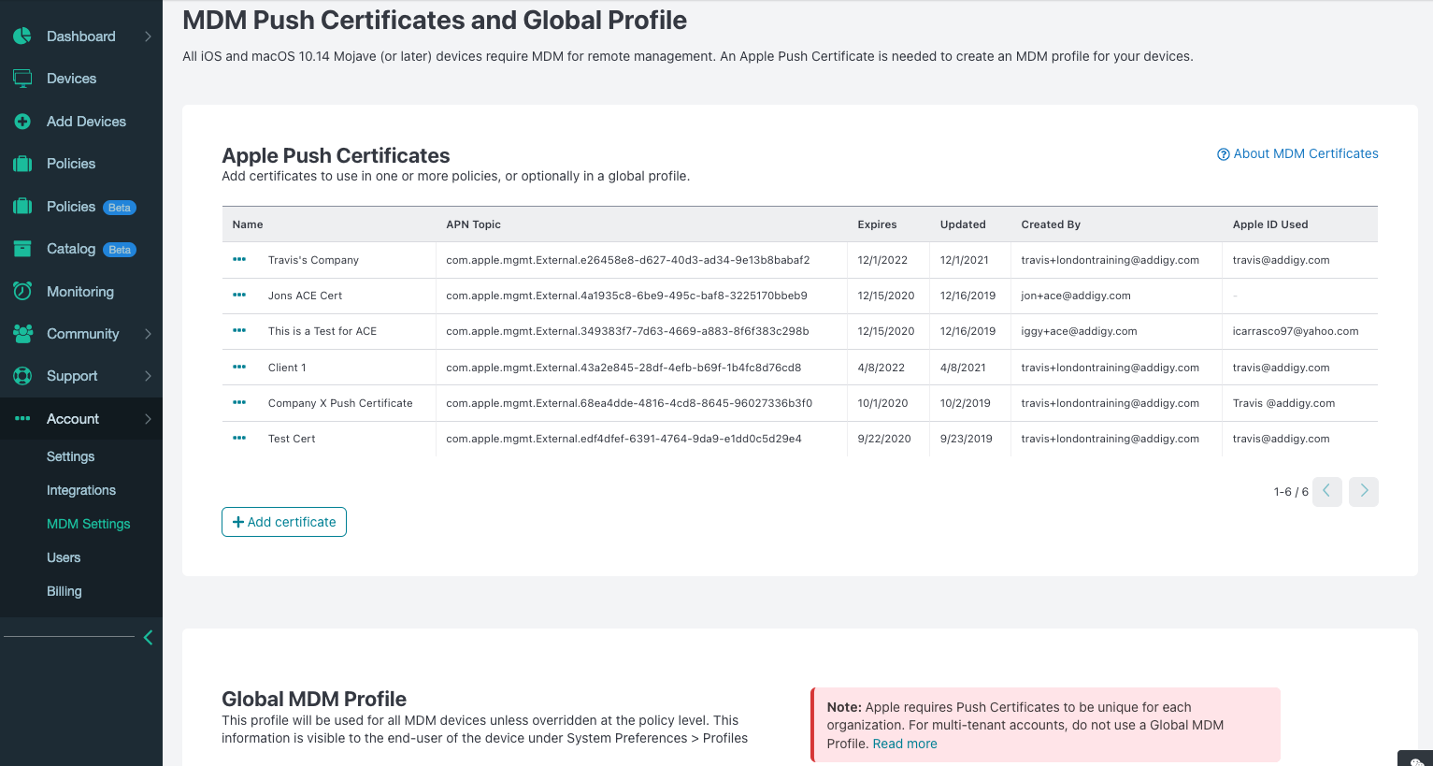
Task: Collapse the sidebar navigation panel
Action: tap(148, 638)
